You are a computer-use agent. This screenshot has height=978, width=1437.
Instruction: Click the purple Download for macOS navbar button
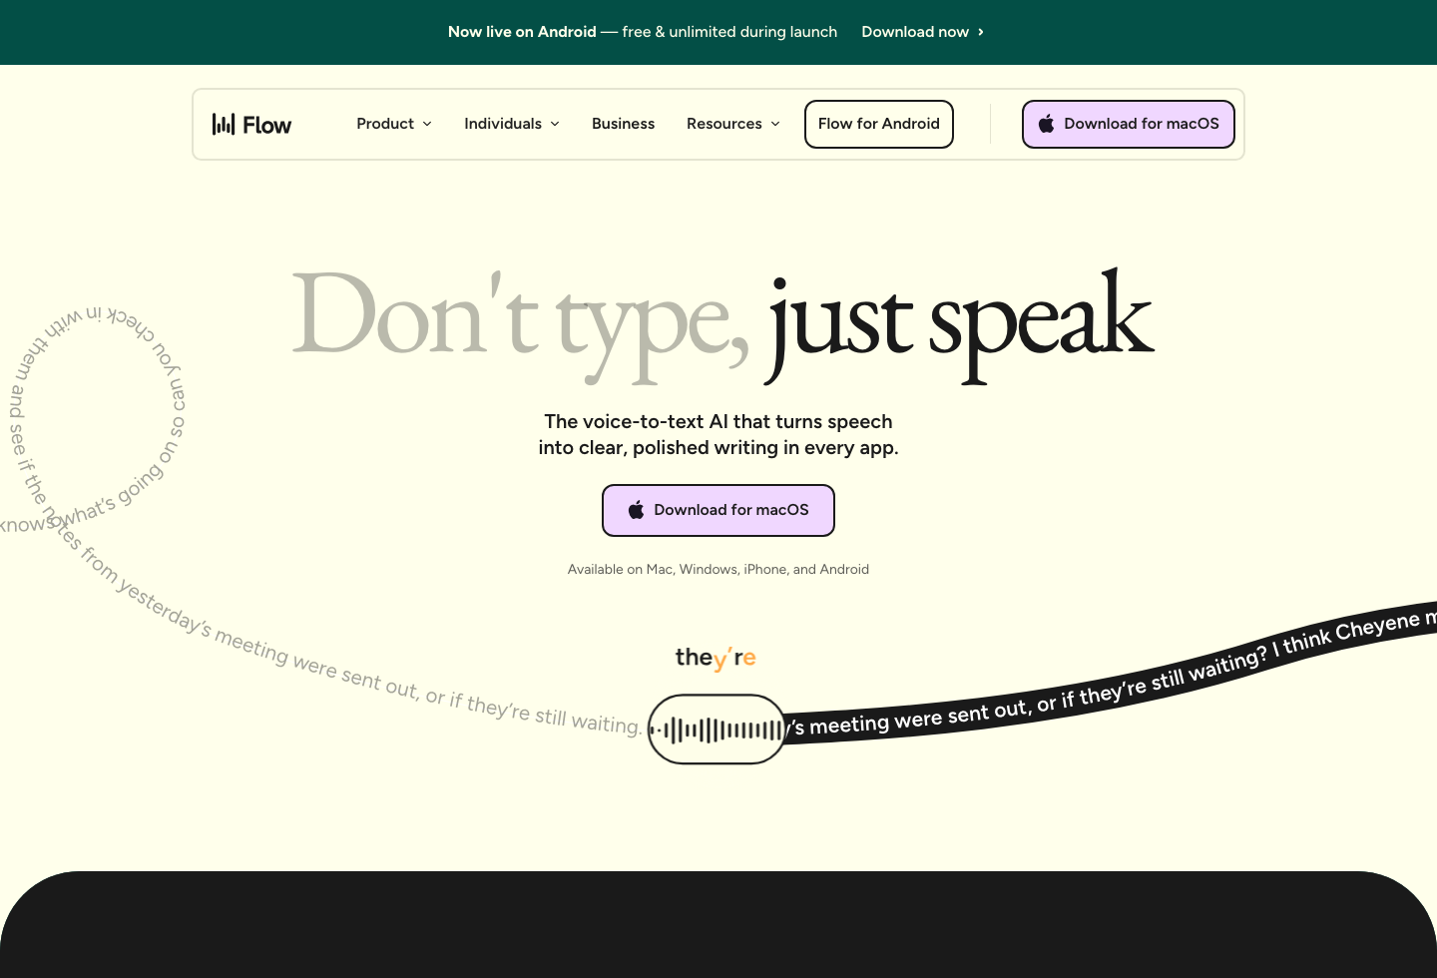click(1128, 124)
